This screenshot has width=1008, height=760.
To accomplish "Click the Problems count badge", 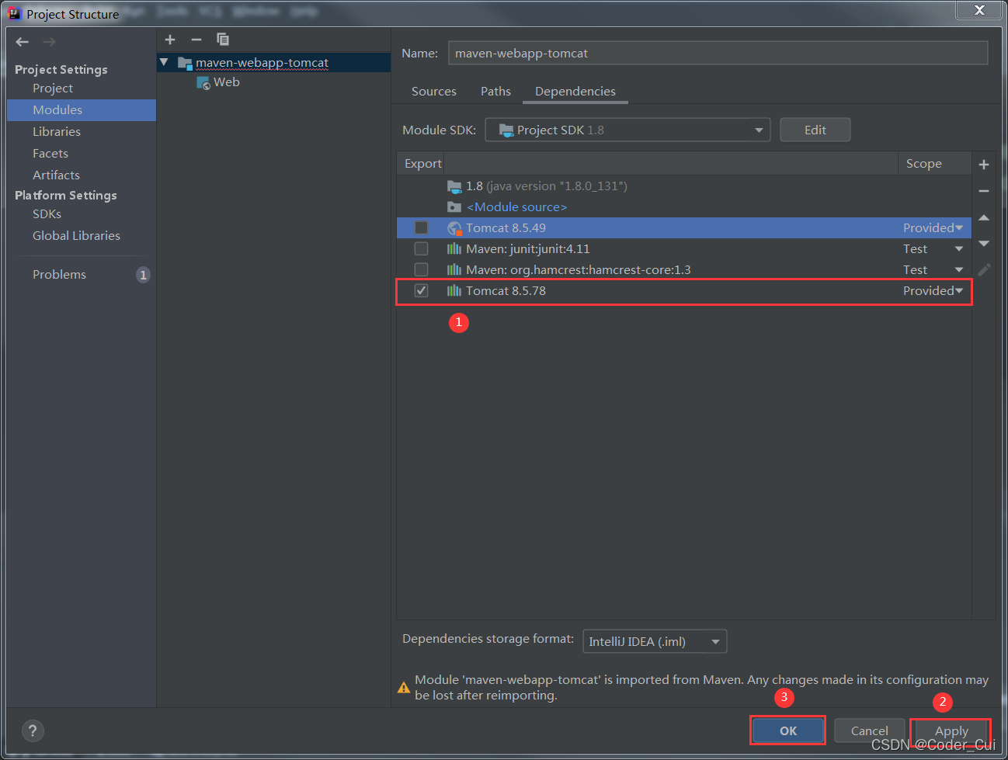I will click(x=143, y=275).
